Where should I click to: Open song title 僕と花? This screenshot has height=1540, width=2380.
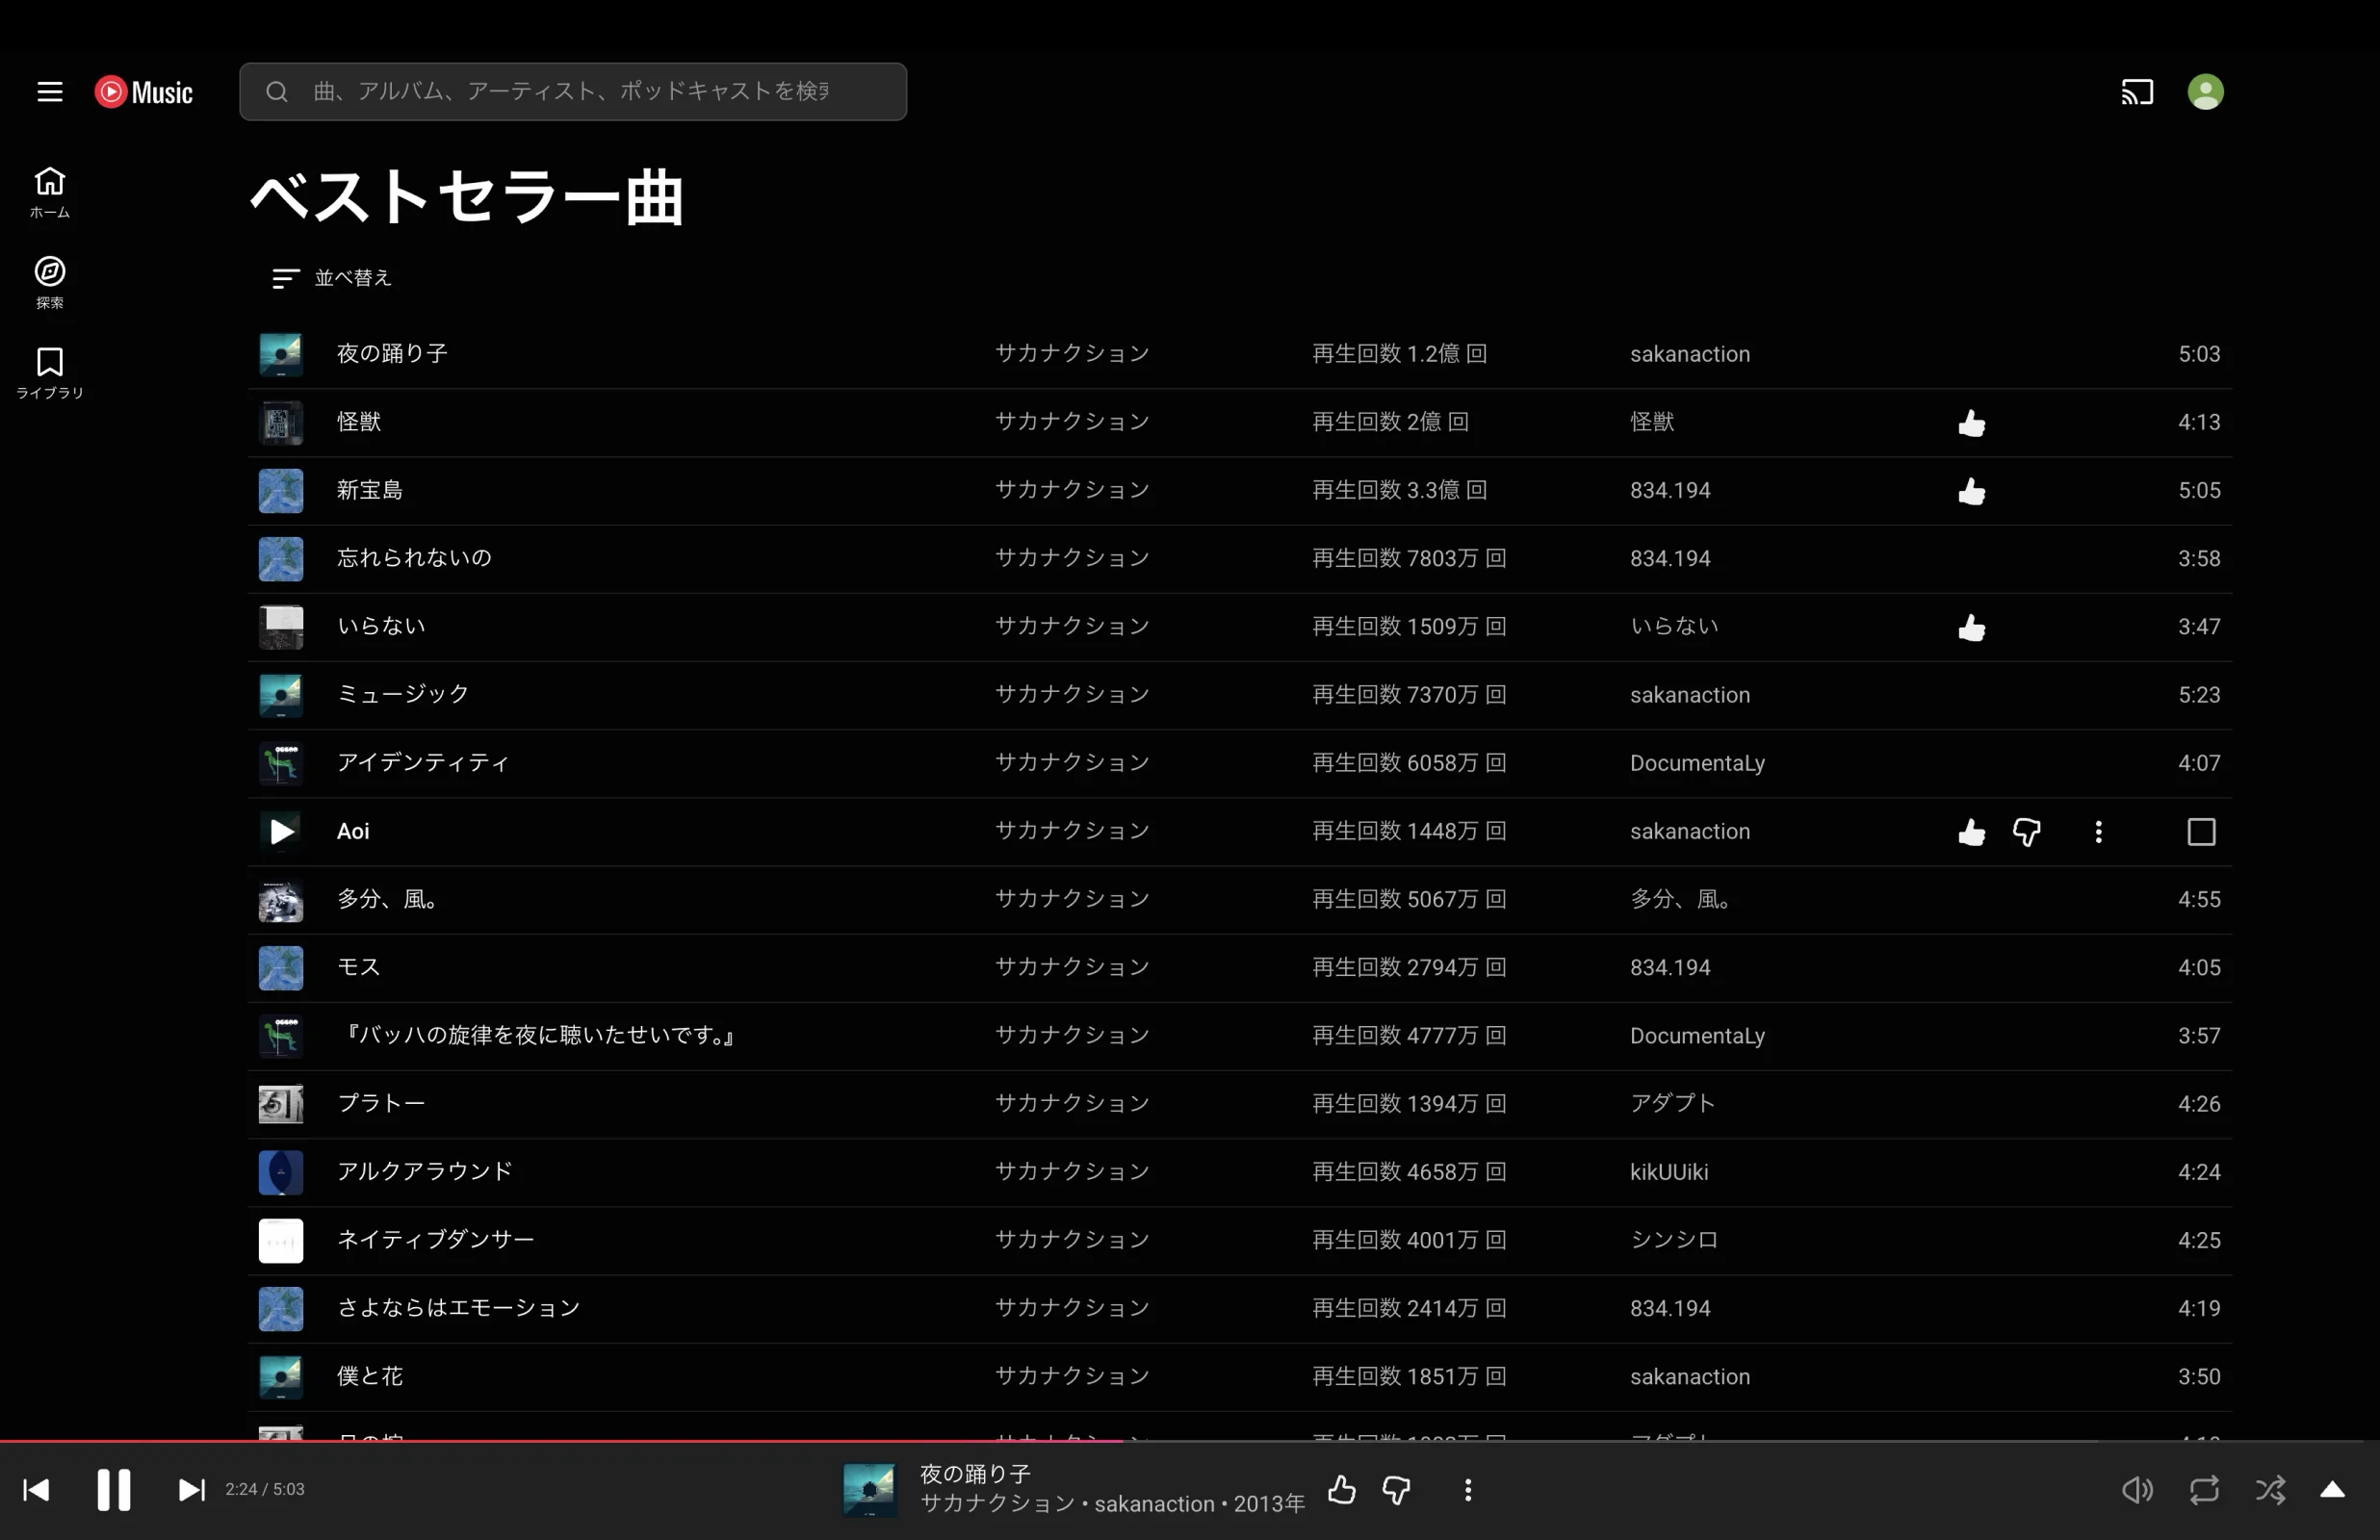370,1376
